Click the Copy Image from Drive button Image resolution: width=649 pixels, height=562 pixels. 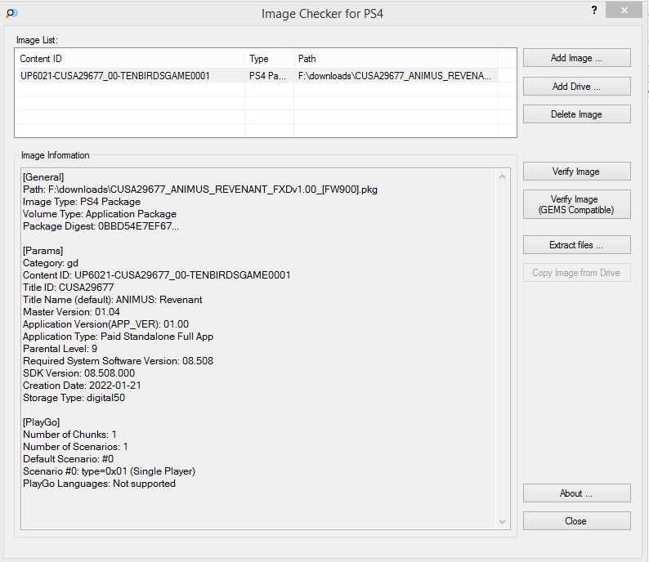point(576,273)
